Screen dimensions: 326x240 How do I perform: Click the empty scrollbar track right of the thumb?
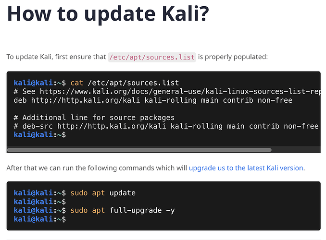(296, 150)
